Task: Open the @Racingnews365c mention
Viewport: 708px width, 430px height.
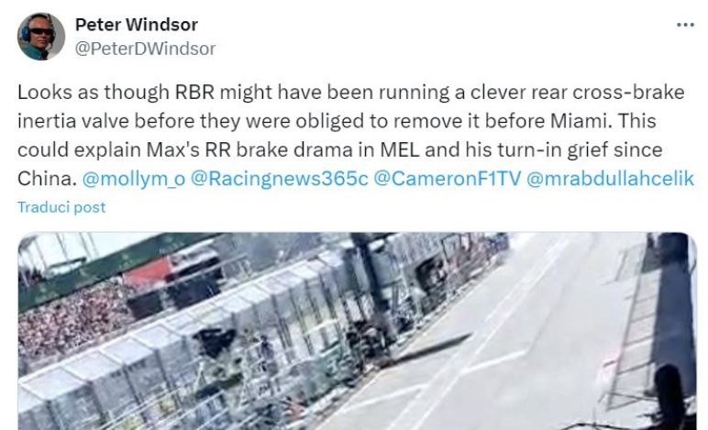Action: [x=280, y=179]
